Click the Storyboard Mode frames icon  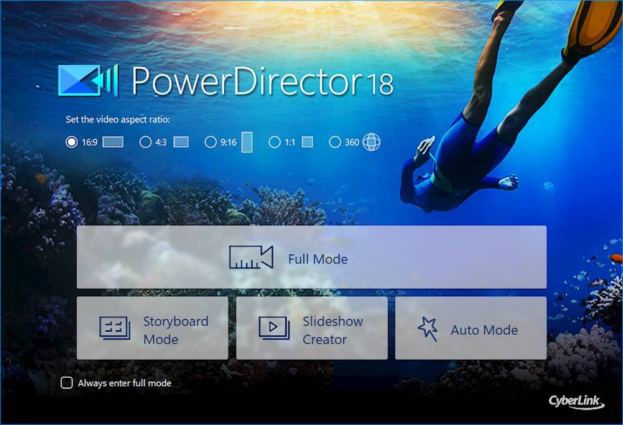115,328
